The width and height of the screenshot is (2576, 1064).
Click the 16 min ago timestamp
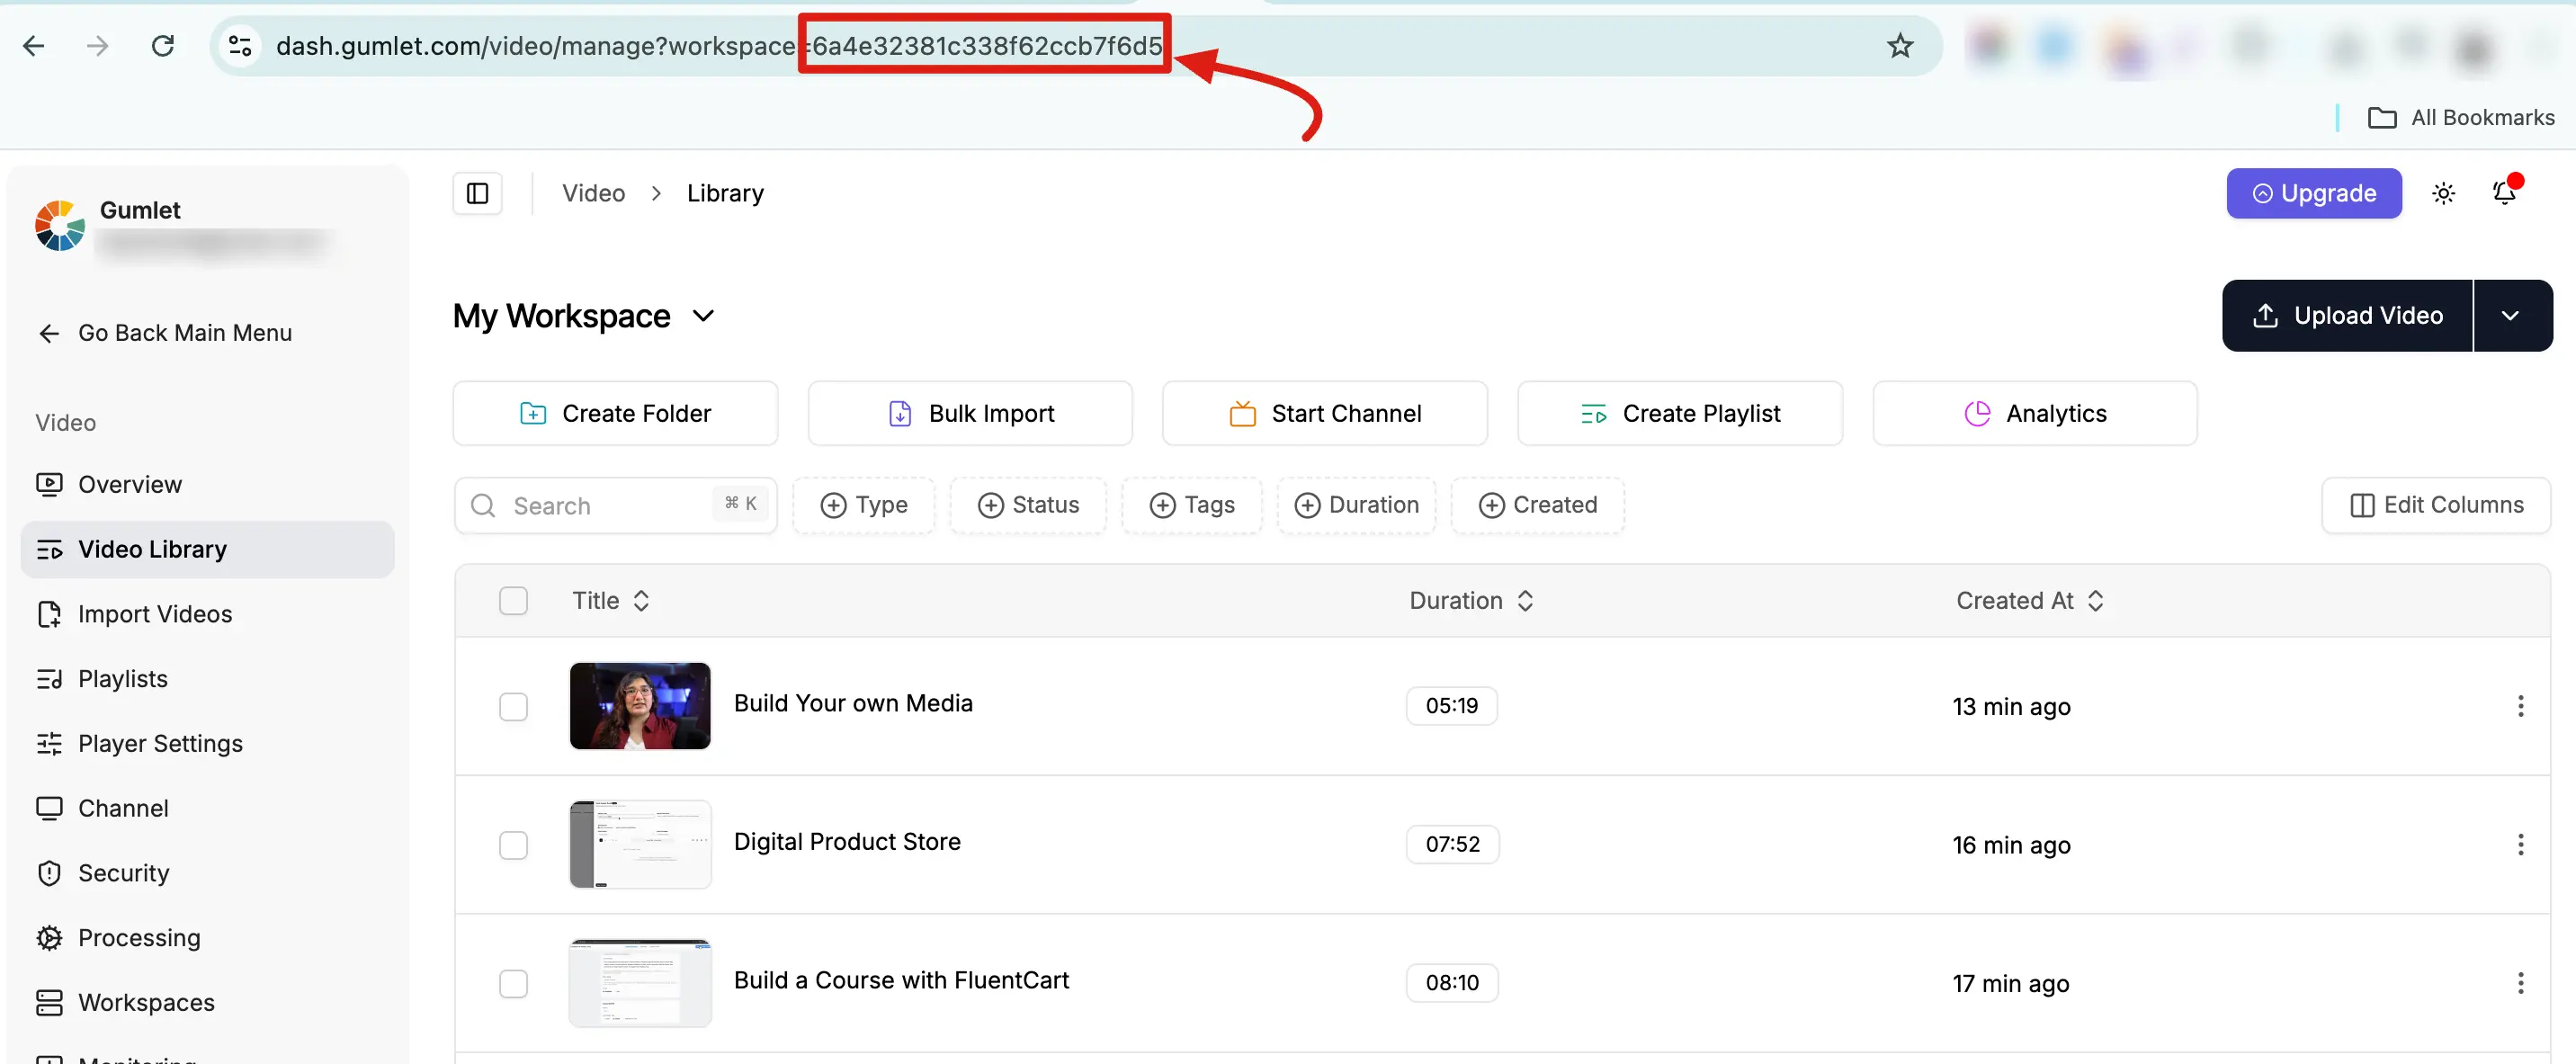2011,845
